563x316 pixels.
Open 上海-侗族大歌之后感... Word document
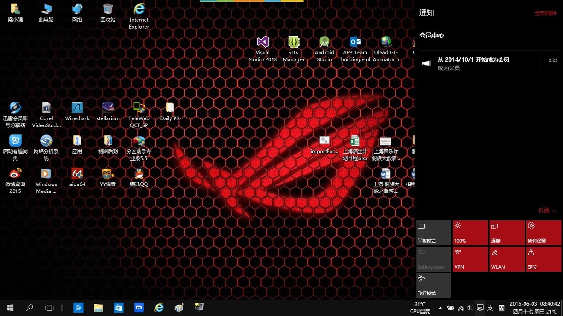pyautogui.click(x=386, y=181)
